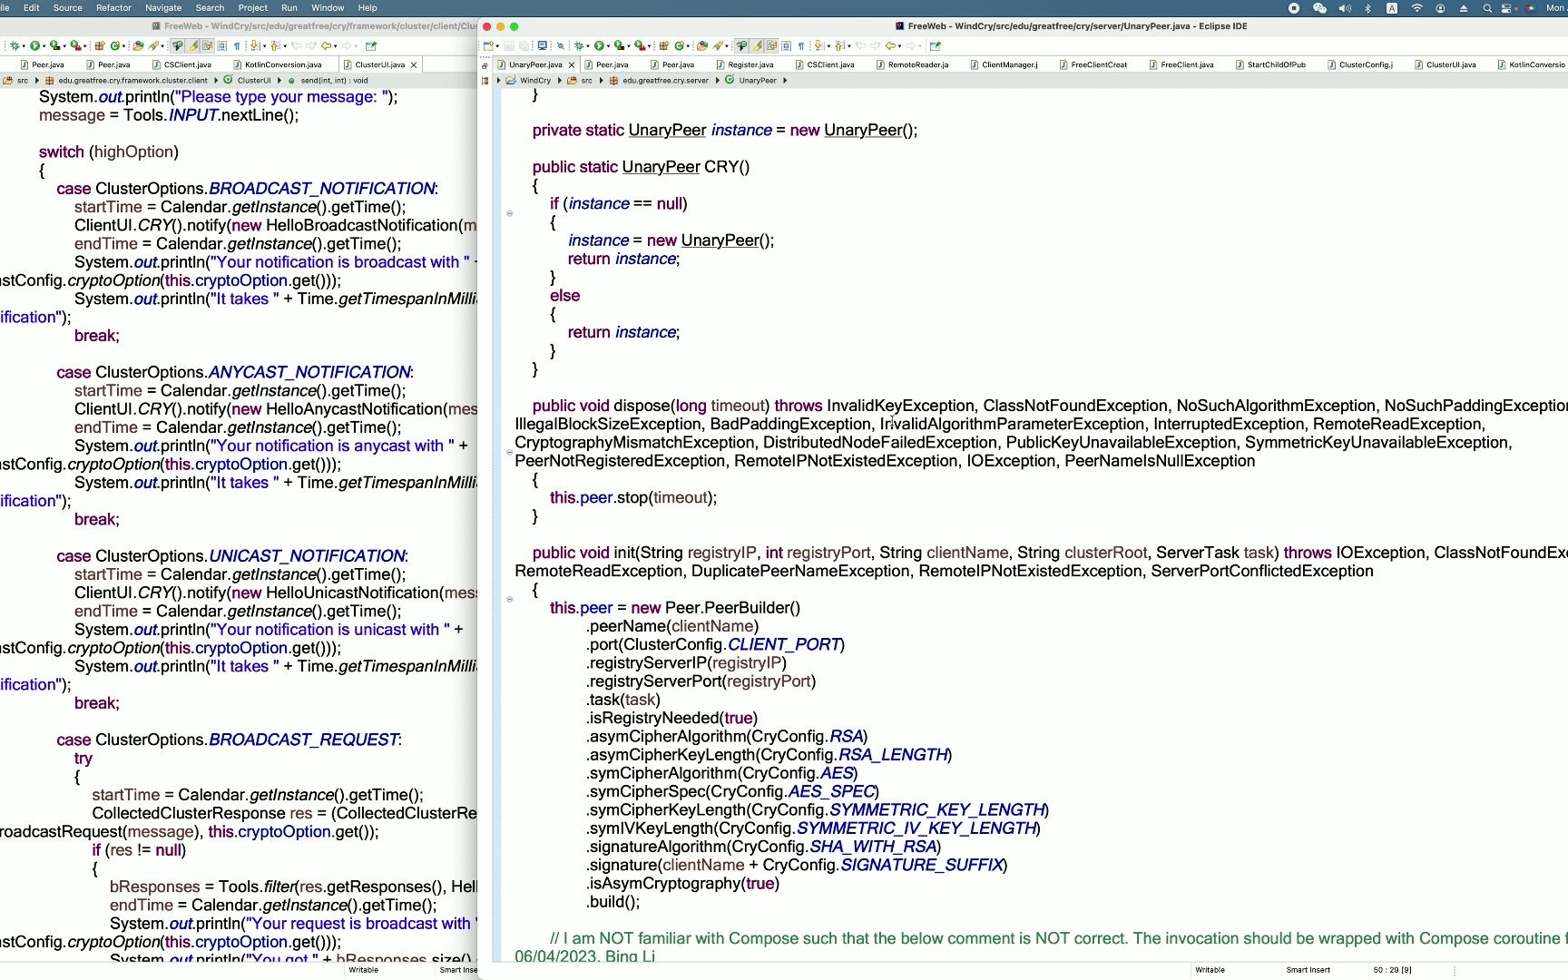The width and height of the screenshot is (1568, 980).
Task: Open Run dropdown arrow in UnaryPeer window
Action: (x=609, y=46)
